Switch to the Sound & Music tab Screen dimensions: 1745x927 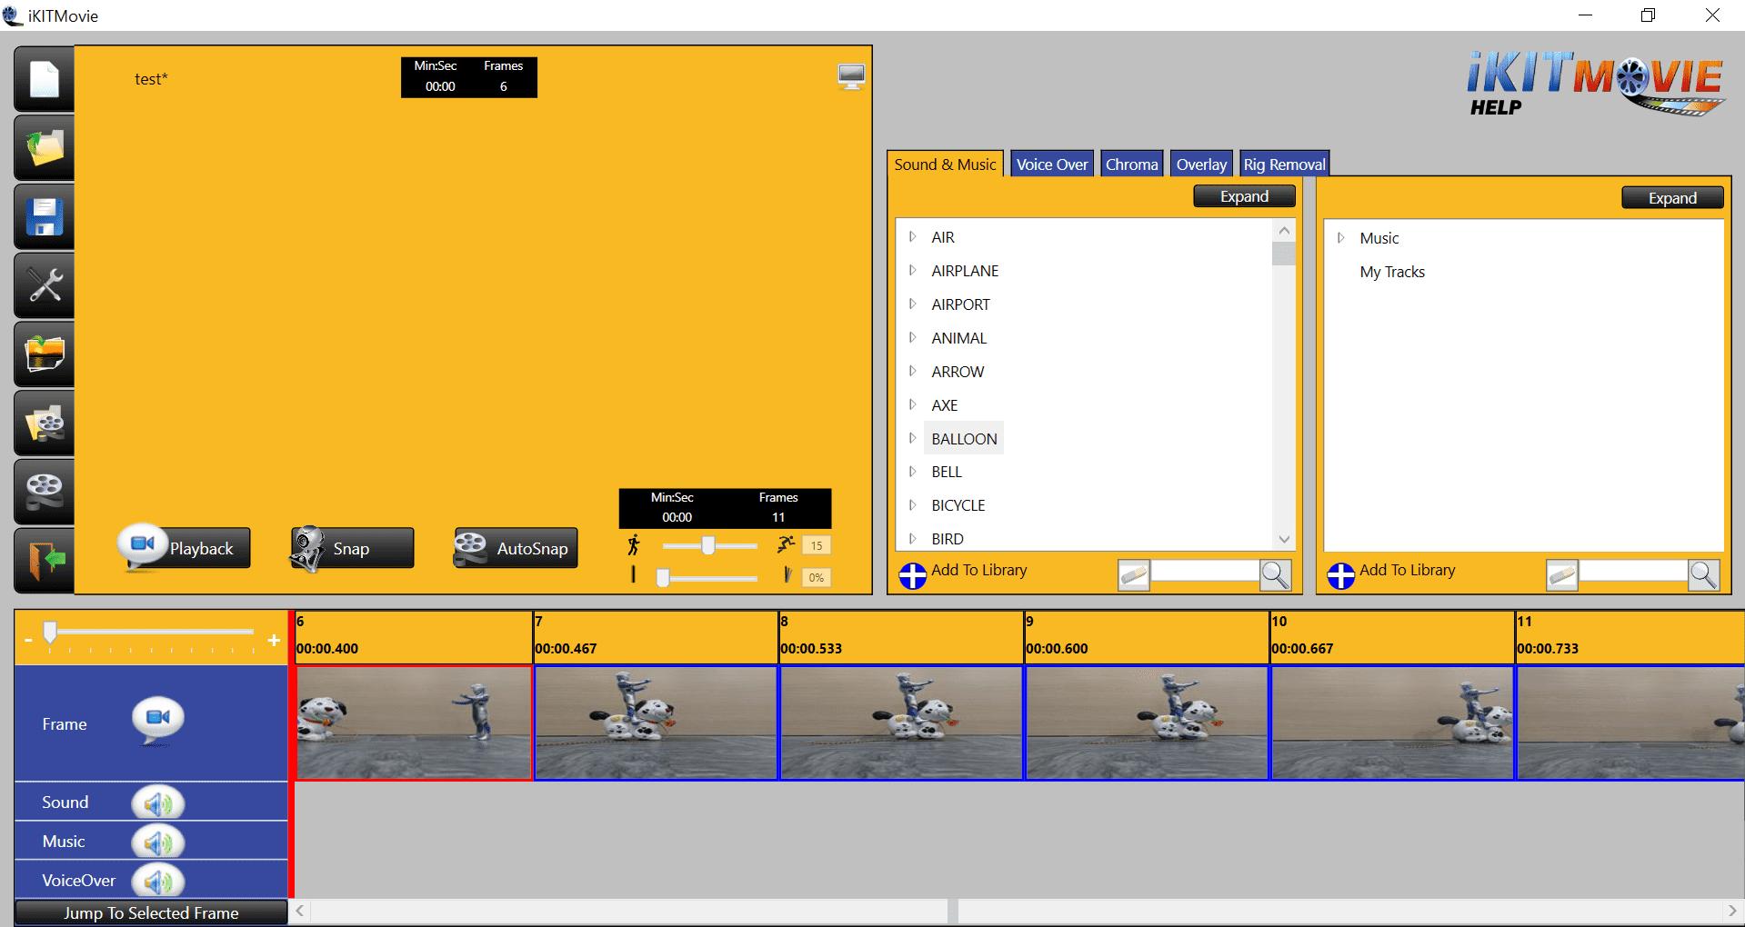(945, 164)
